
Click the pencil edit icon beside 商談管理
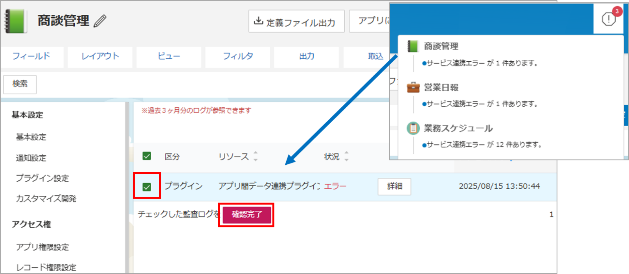coord(100,21)
